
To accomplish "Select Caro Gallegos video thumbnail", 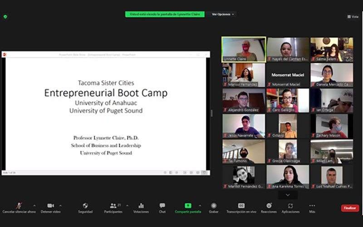I will click(x=288, y=100).
